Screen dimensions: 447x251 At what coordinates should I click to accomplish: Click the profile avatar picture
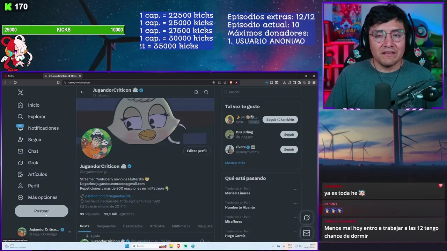pyautogui.click(x=96, y=143)
